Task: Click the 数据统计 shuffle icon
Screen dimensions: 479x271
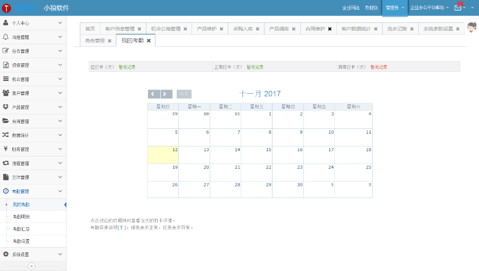Action: tap(5, 135)
